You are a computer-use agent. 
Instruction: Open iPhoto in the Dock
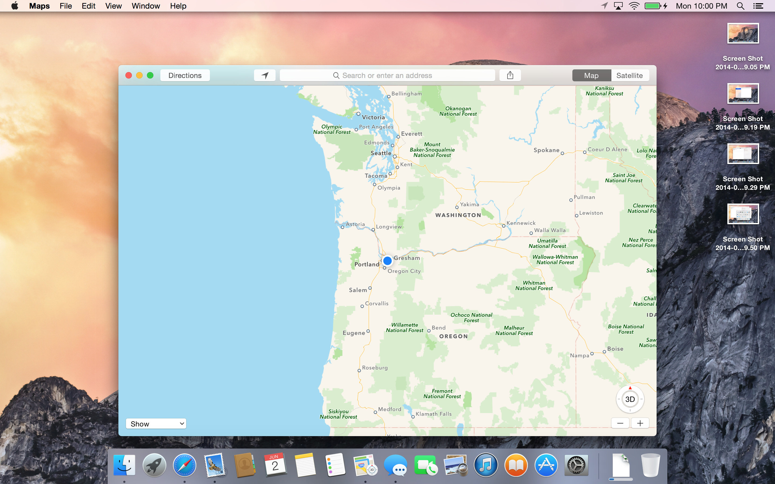tap(456, 465)
